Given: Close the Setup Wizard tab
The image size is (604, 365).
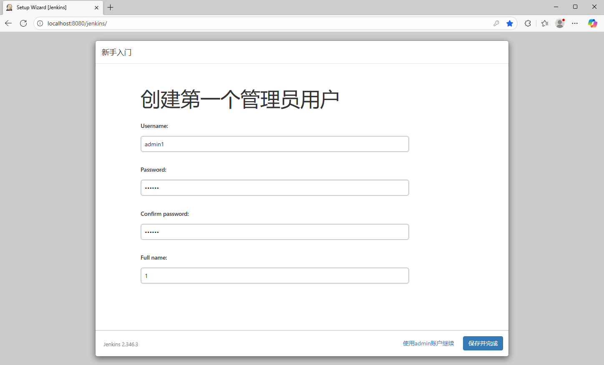Looking at the screenshot, I should tap(96, 7).
